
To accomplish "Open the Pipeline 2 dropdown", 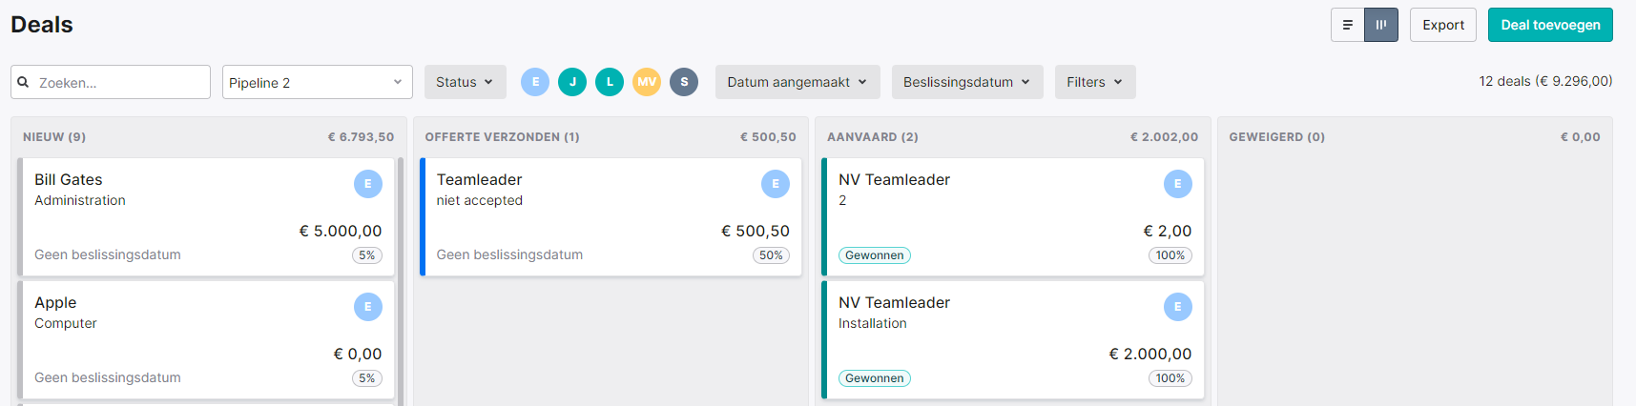I will coord(318,82).
